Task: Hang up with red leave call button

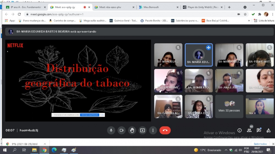Action: click(165, 130)
